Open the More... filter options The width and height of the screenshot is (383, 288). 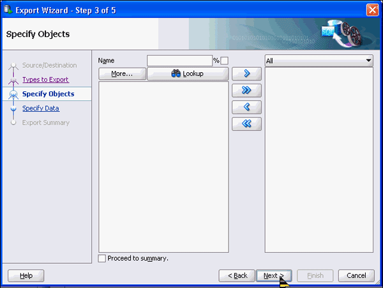pyautogui.click(x=122, y=73)
